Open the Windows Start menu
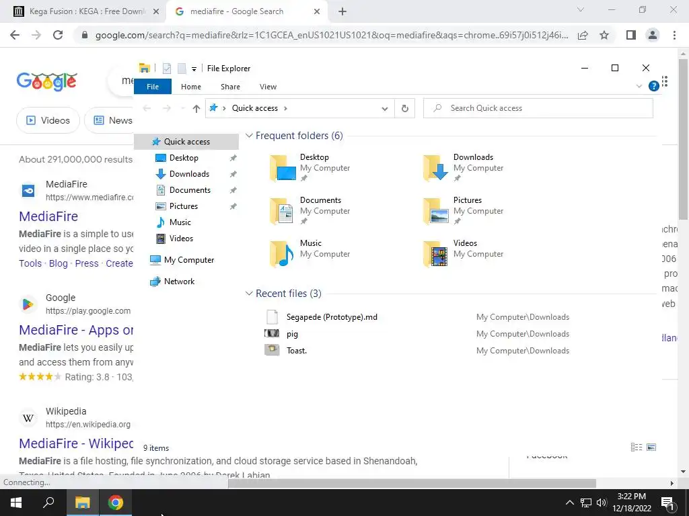The width and height of the screenshot is (689, 516). (16, 503)
